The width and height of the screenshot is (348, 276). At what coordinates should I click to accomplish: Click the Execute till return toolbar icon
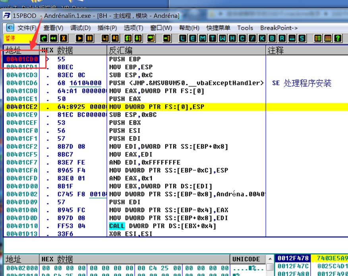point(151,39)
